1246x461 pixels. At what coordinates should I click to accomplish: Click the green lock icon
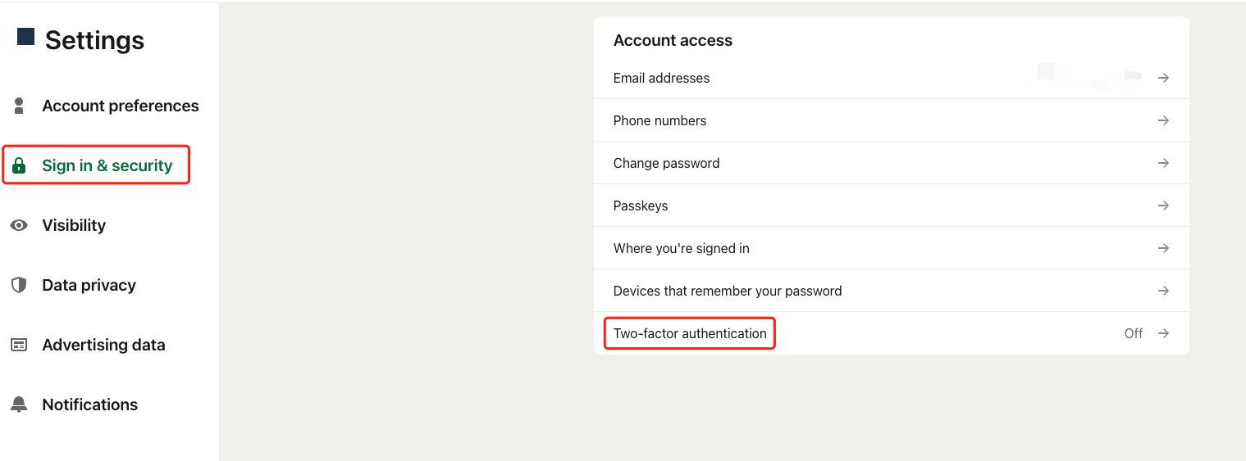[19, 165]
